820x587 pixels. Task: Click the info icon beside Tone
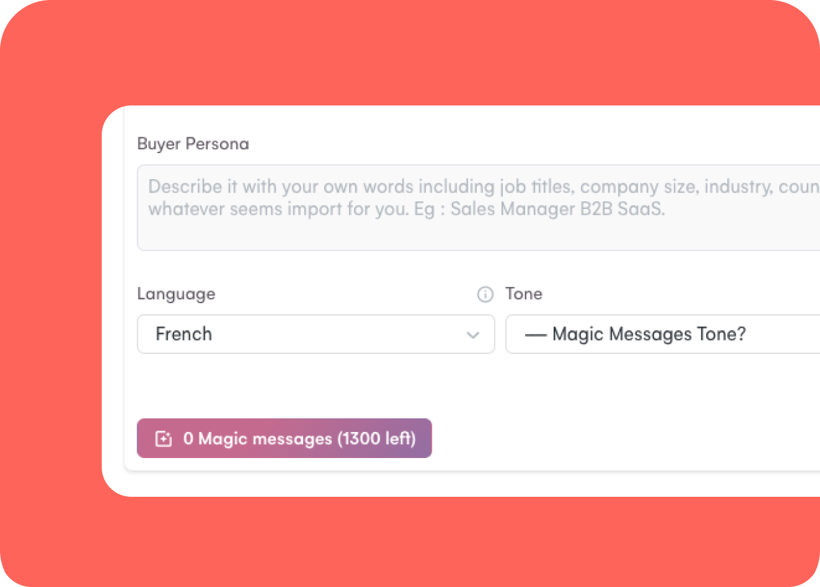[x=485, y=295]
